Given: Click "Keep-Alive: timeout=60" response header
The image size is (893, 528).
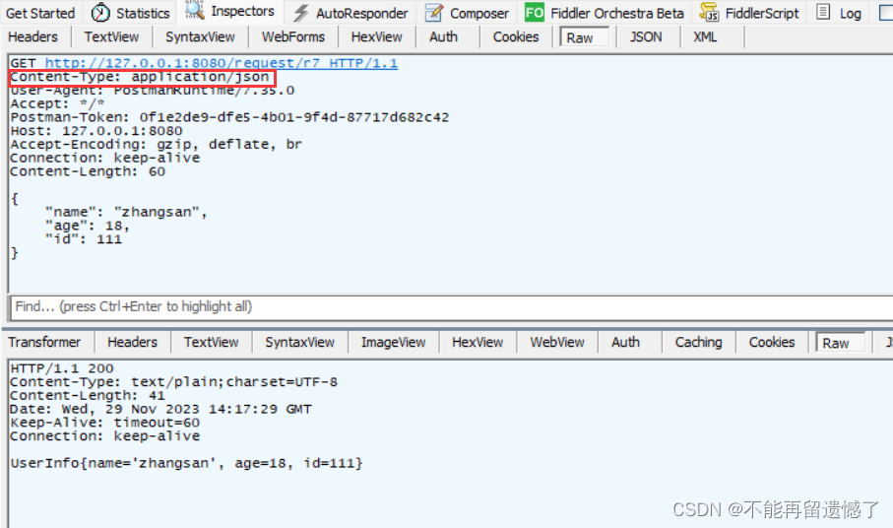Looking at the screenshot, I should [104, 423].
